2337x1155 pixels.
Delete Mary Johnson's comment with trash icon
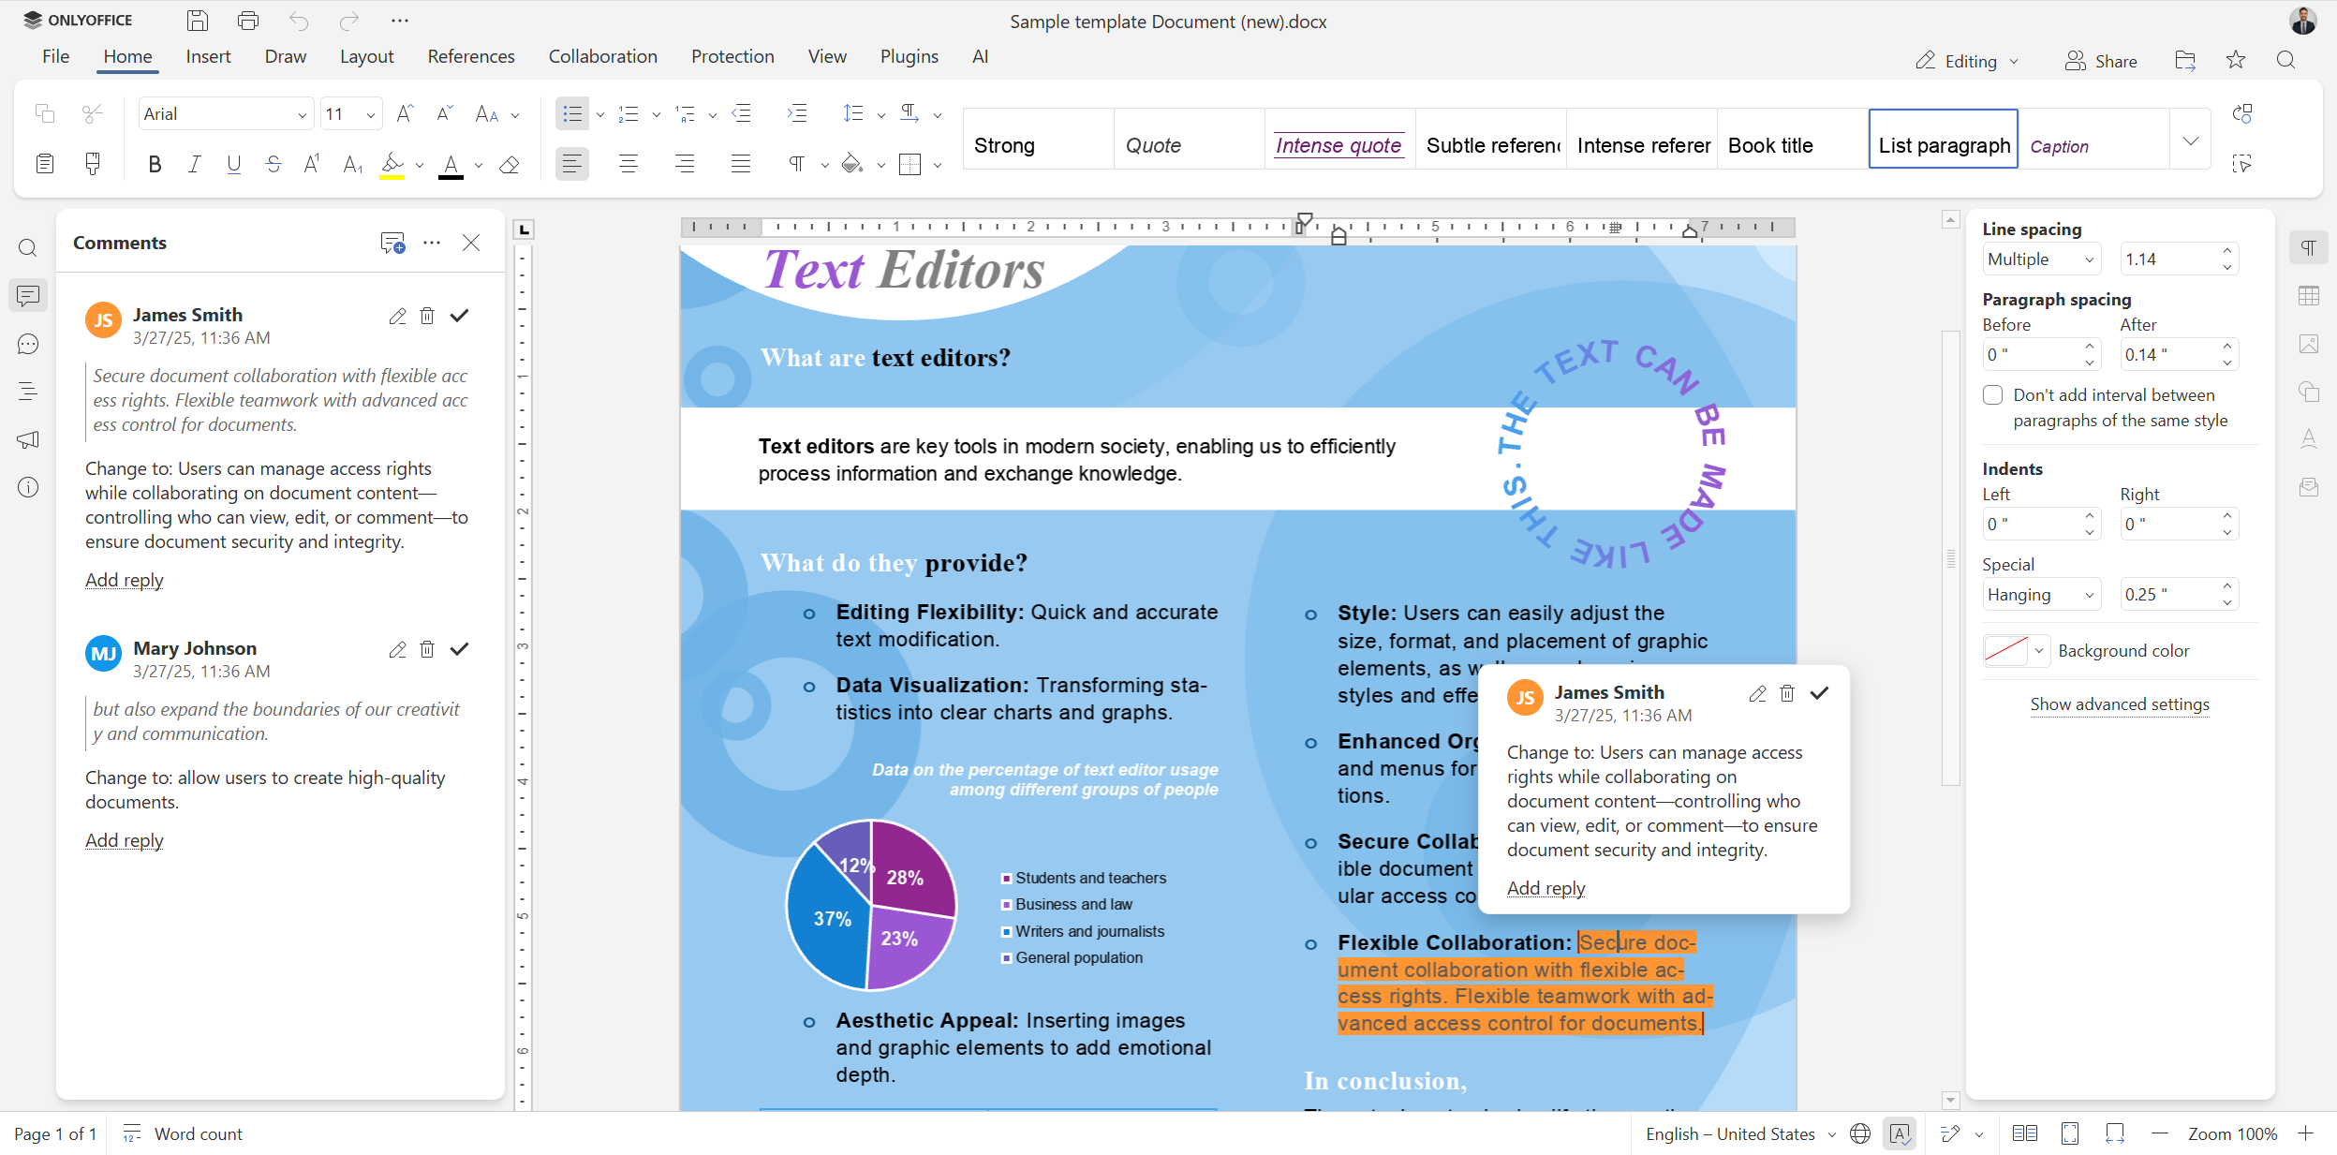pos(427,649)
